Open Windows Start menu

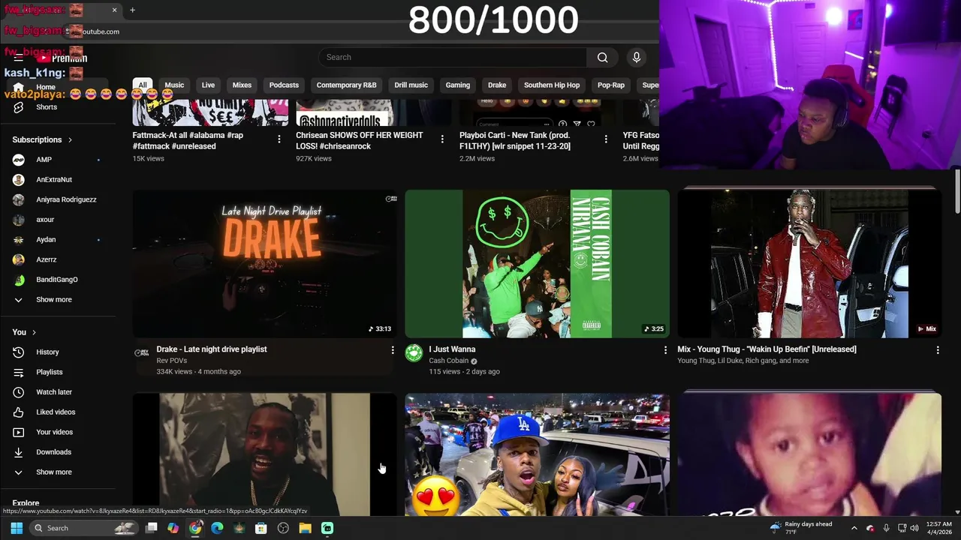pos(17,528)
